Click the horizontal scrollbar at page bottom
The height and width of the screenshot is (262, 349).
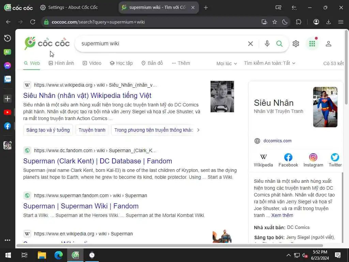170,246
